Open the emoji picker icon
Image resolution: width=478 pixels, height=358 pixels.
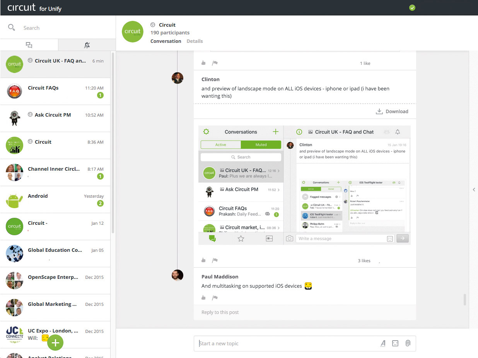[x=395, y=343]
